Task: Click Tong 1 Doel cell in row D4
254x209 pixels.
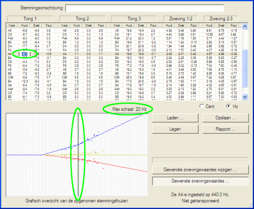Action: coord(37,46)
